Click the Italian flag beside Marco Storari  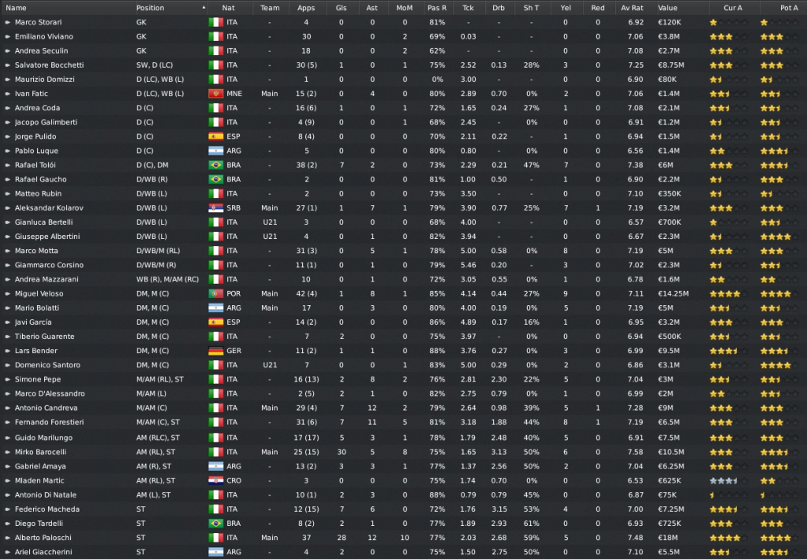coord(215,22)
